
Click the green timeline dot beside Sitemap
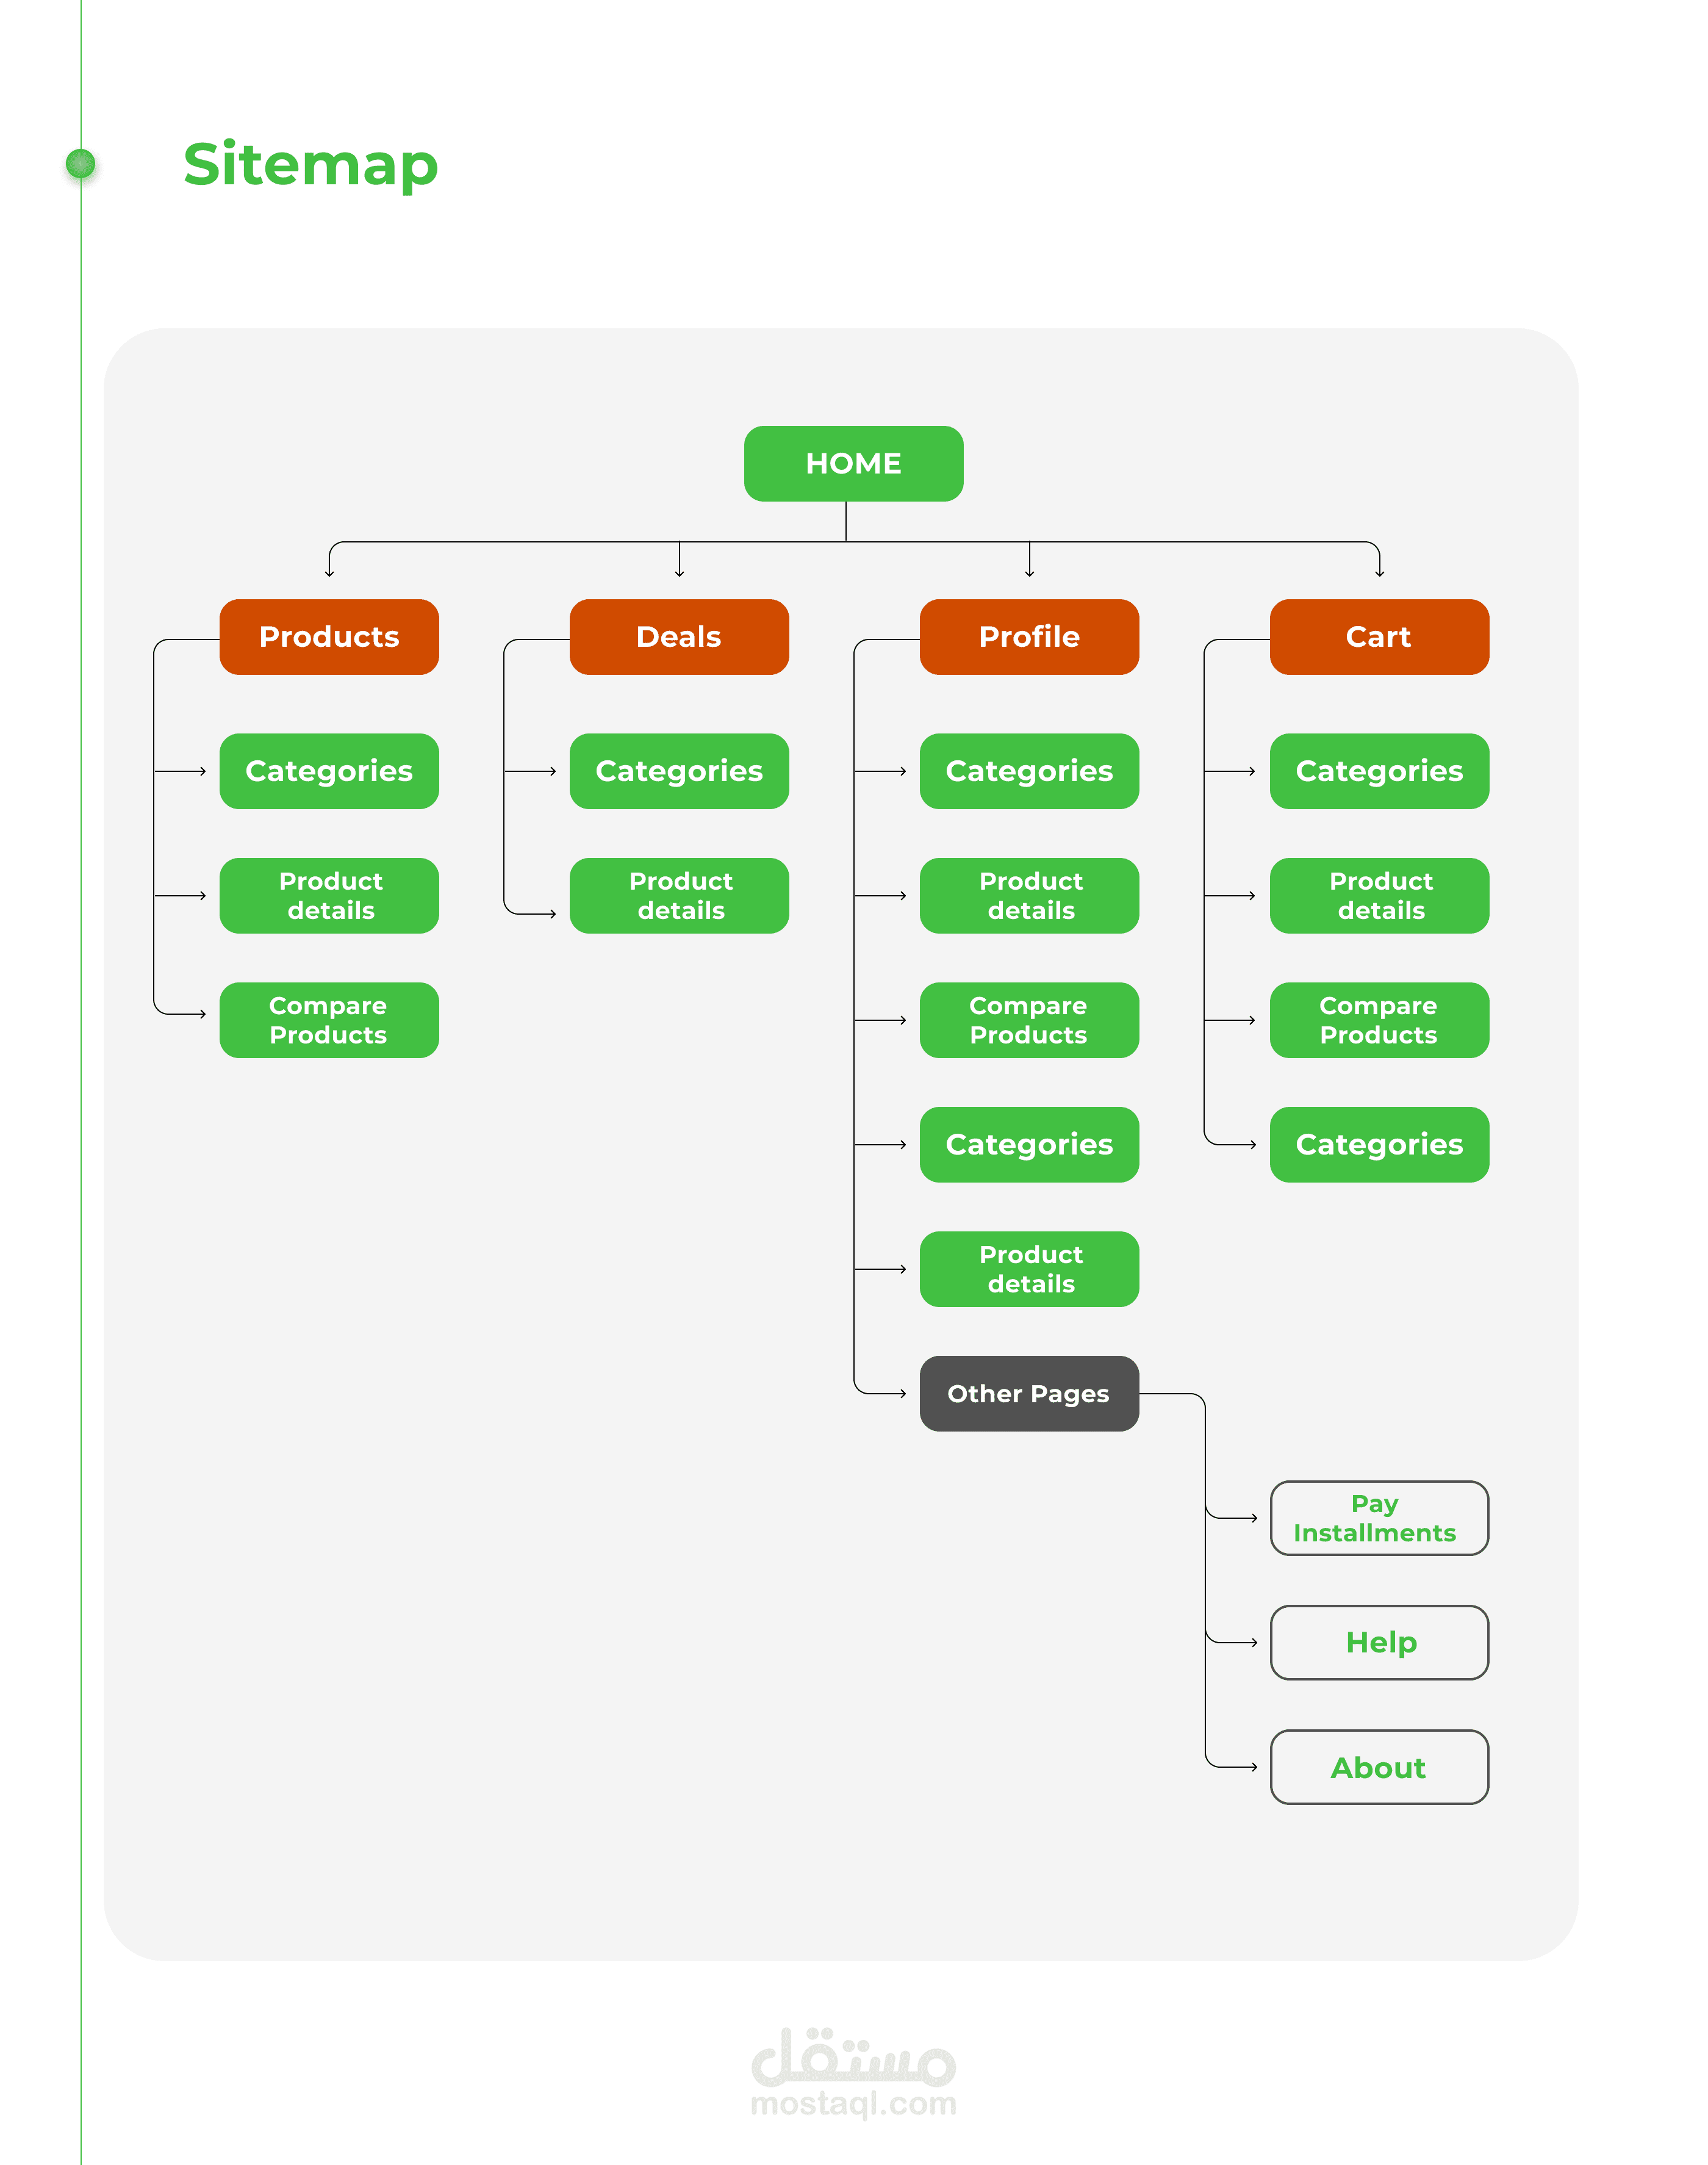tap(80, 163)
